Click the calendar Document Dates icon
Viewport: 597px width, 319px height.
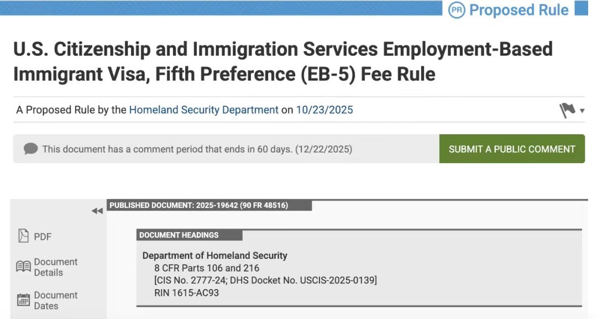tap(23, 300)
